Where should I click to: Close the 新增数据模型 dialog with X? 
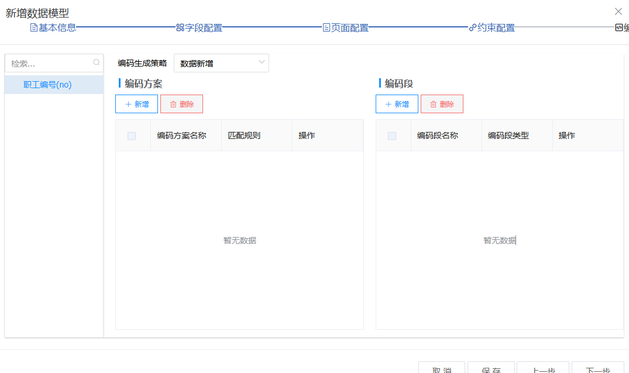pyautogui.click(x=618, y=11)
